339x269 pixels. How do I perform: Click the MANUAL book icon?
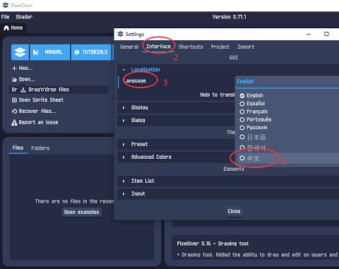point(36,52)
